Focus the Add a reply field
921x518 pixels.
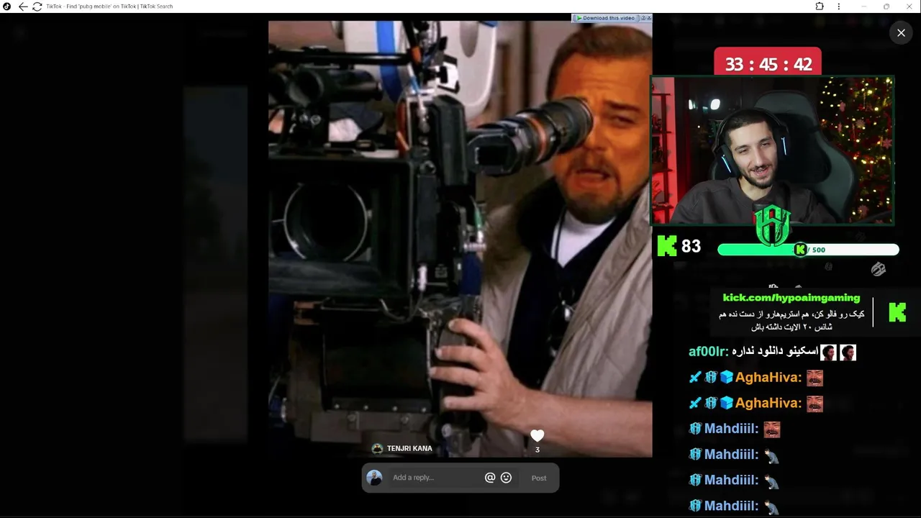pyautogui.click(x=435, y=478)
